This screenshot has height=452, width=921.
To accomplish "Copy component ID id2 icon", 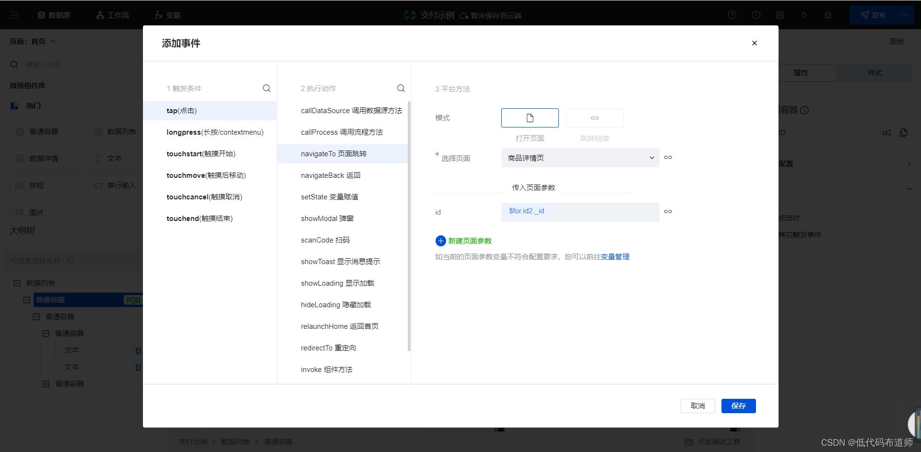I will click(x=904, y=132).
